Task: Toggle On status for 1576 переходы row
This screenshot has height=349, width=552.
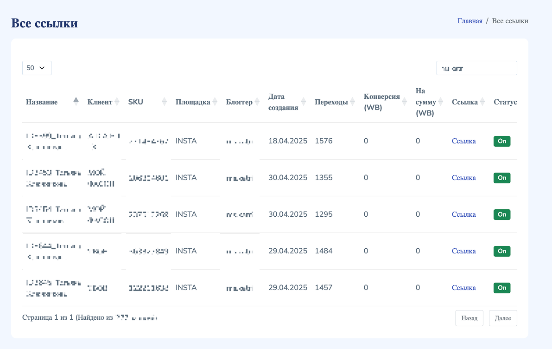Action: pyautogui.click(x=501, y=141)
